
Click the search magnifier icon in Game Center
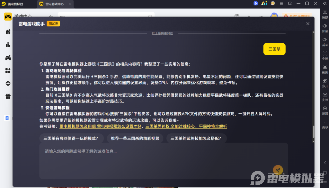(x=150, y=16)
